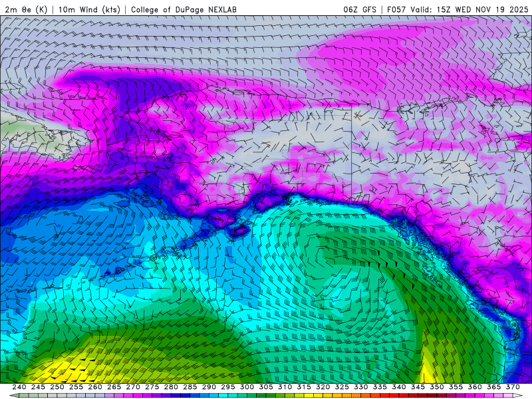Click the 270 label on the color scale
532x399 pixels.
tap(133, 387)
